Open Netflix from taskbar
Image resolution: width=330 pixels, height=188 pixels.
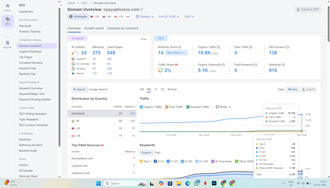[x=205, y=183]
